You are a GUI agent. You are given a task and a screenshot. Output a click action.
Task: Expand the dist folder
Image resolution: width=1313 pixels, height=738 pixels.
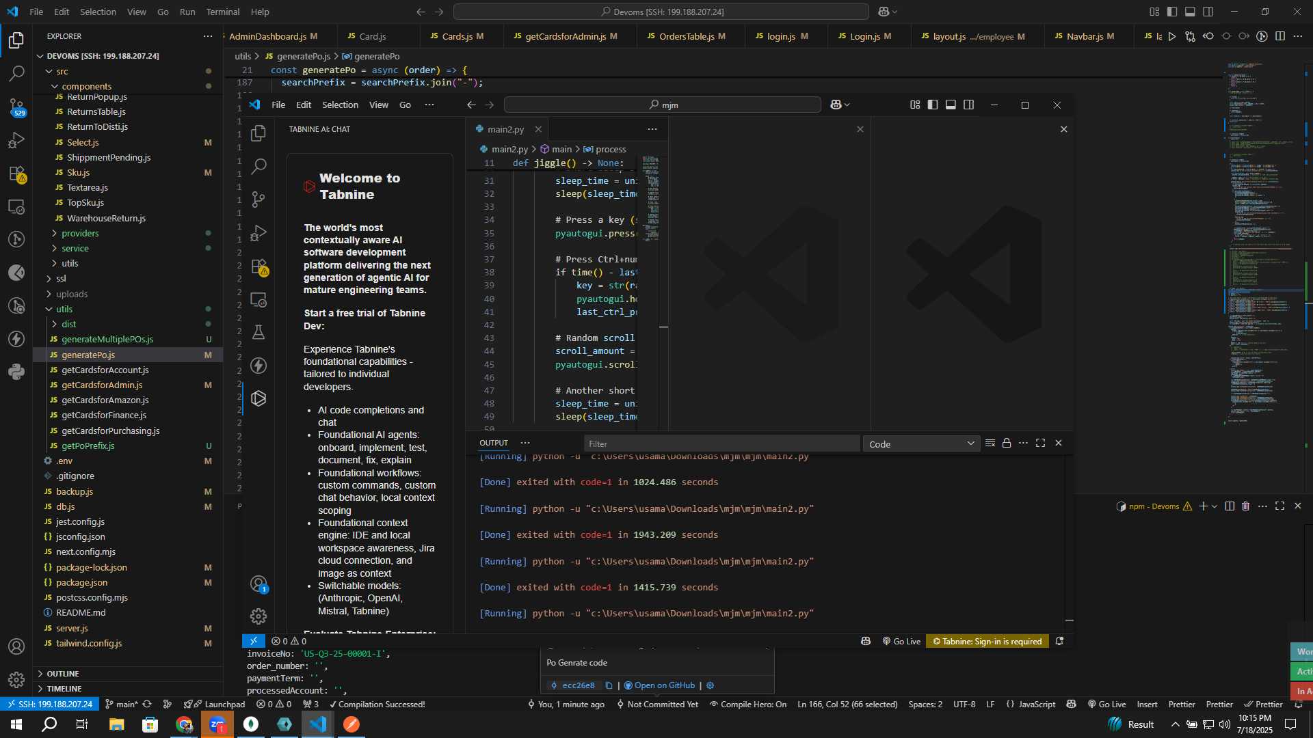[x=68, y=325]
